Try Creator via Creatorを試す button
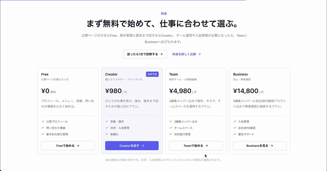 click(x=132, y=146)
